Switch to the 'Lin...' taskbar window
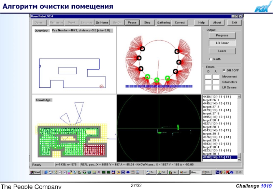Viewport: 273px width, 189px height. point(173,172)
